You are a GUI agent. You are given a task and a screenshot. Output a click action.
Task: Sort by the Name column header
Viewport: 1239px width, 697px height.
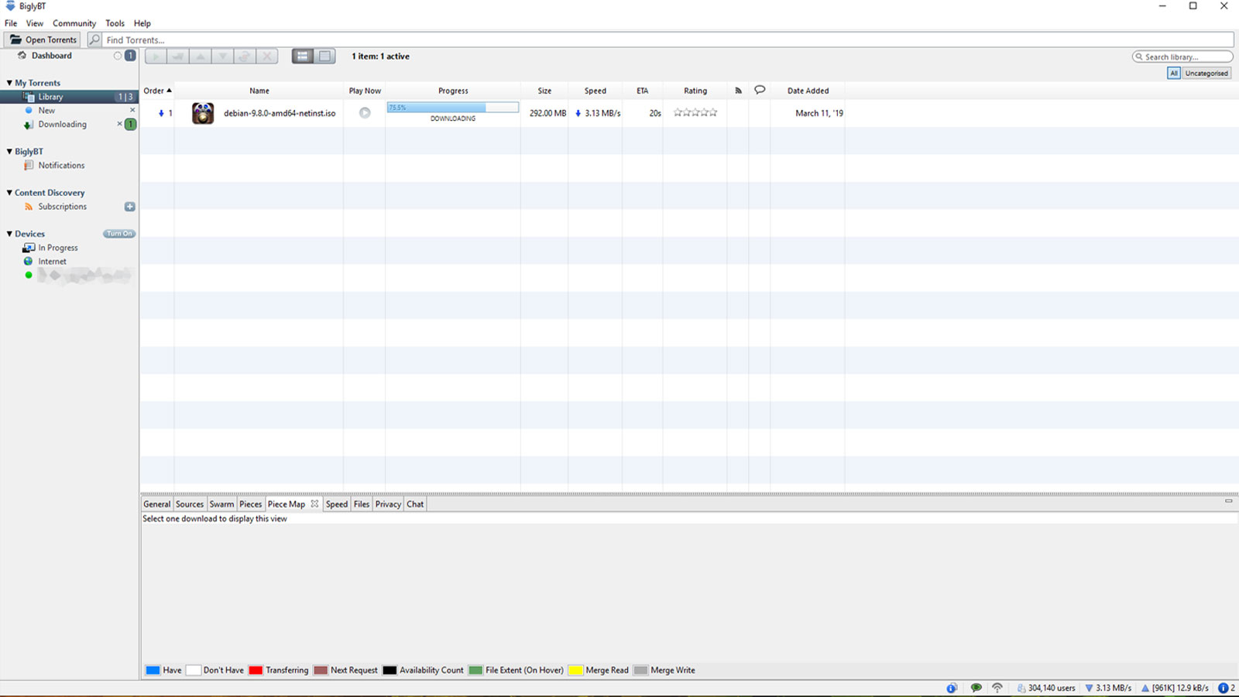[x=259, y=91]
